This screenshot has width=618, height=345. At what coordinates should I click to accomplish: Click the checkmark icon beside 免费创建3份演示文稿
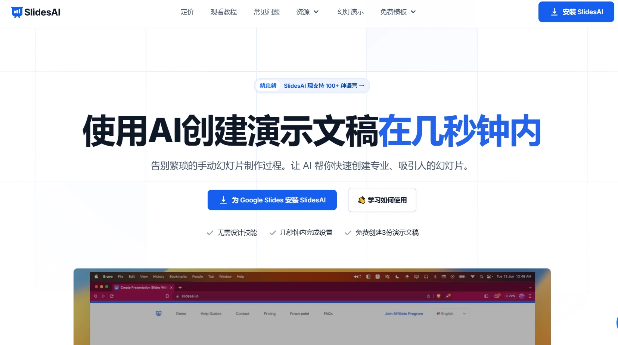(x=348, y=233)
